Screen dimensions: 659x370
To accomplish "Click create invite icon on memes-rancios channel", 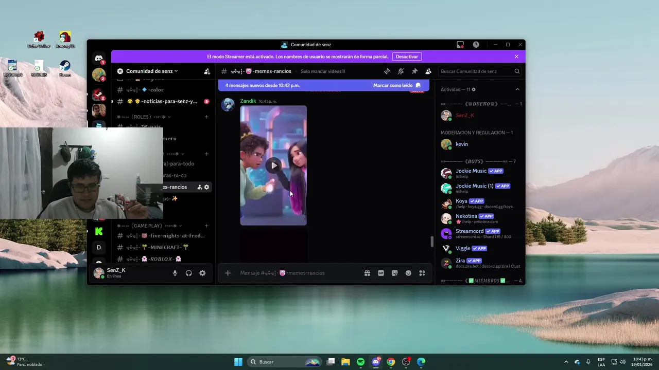I will pyautogui.click(x=199, y=187).
